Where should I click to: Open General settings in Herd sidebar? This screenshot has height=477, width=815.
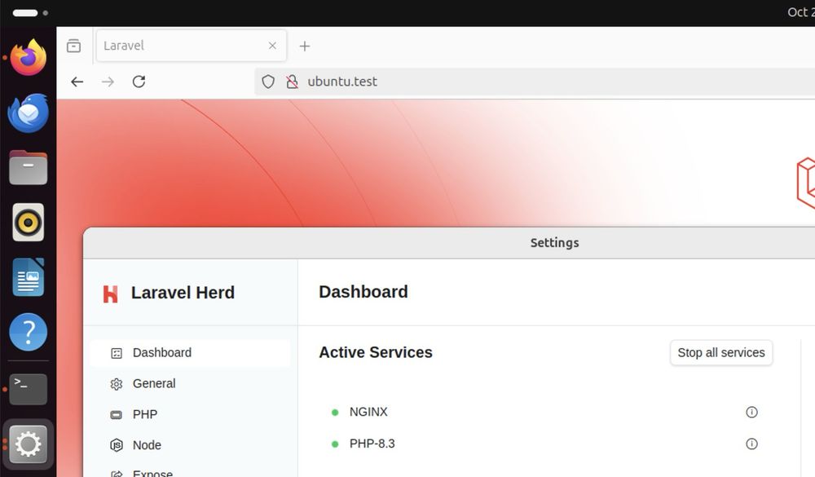tap(190, 383)
